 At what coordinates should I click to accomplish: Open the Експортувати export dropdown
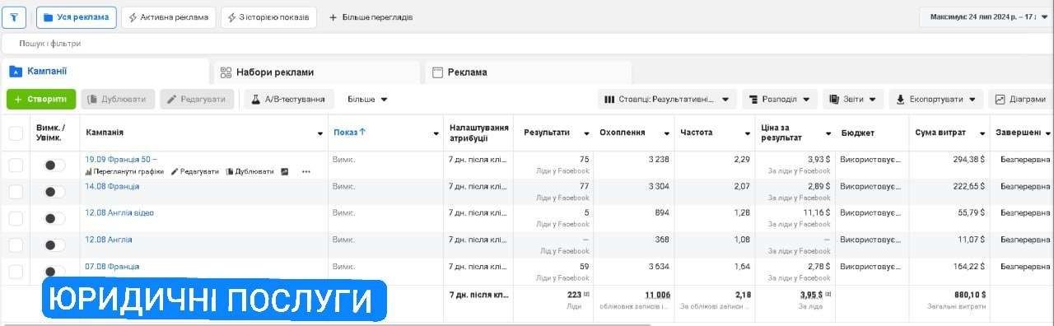point(936,100)
